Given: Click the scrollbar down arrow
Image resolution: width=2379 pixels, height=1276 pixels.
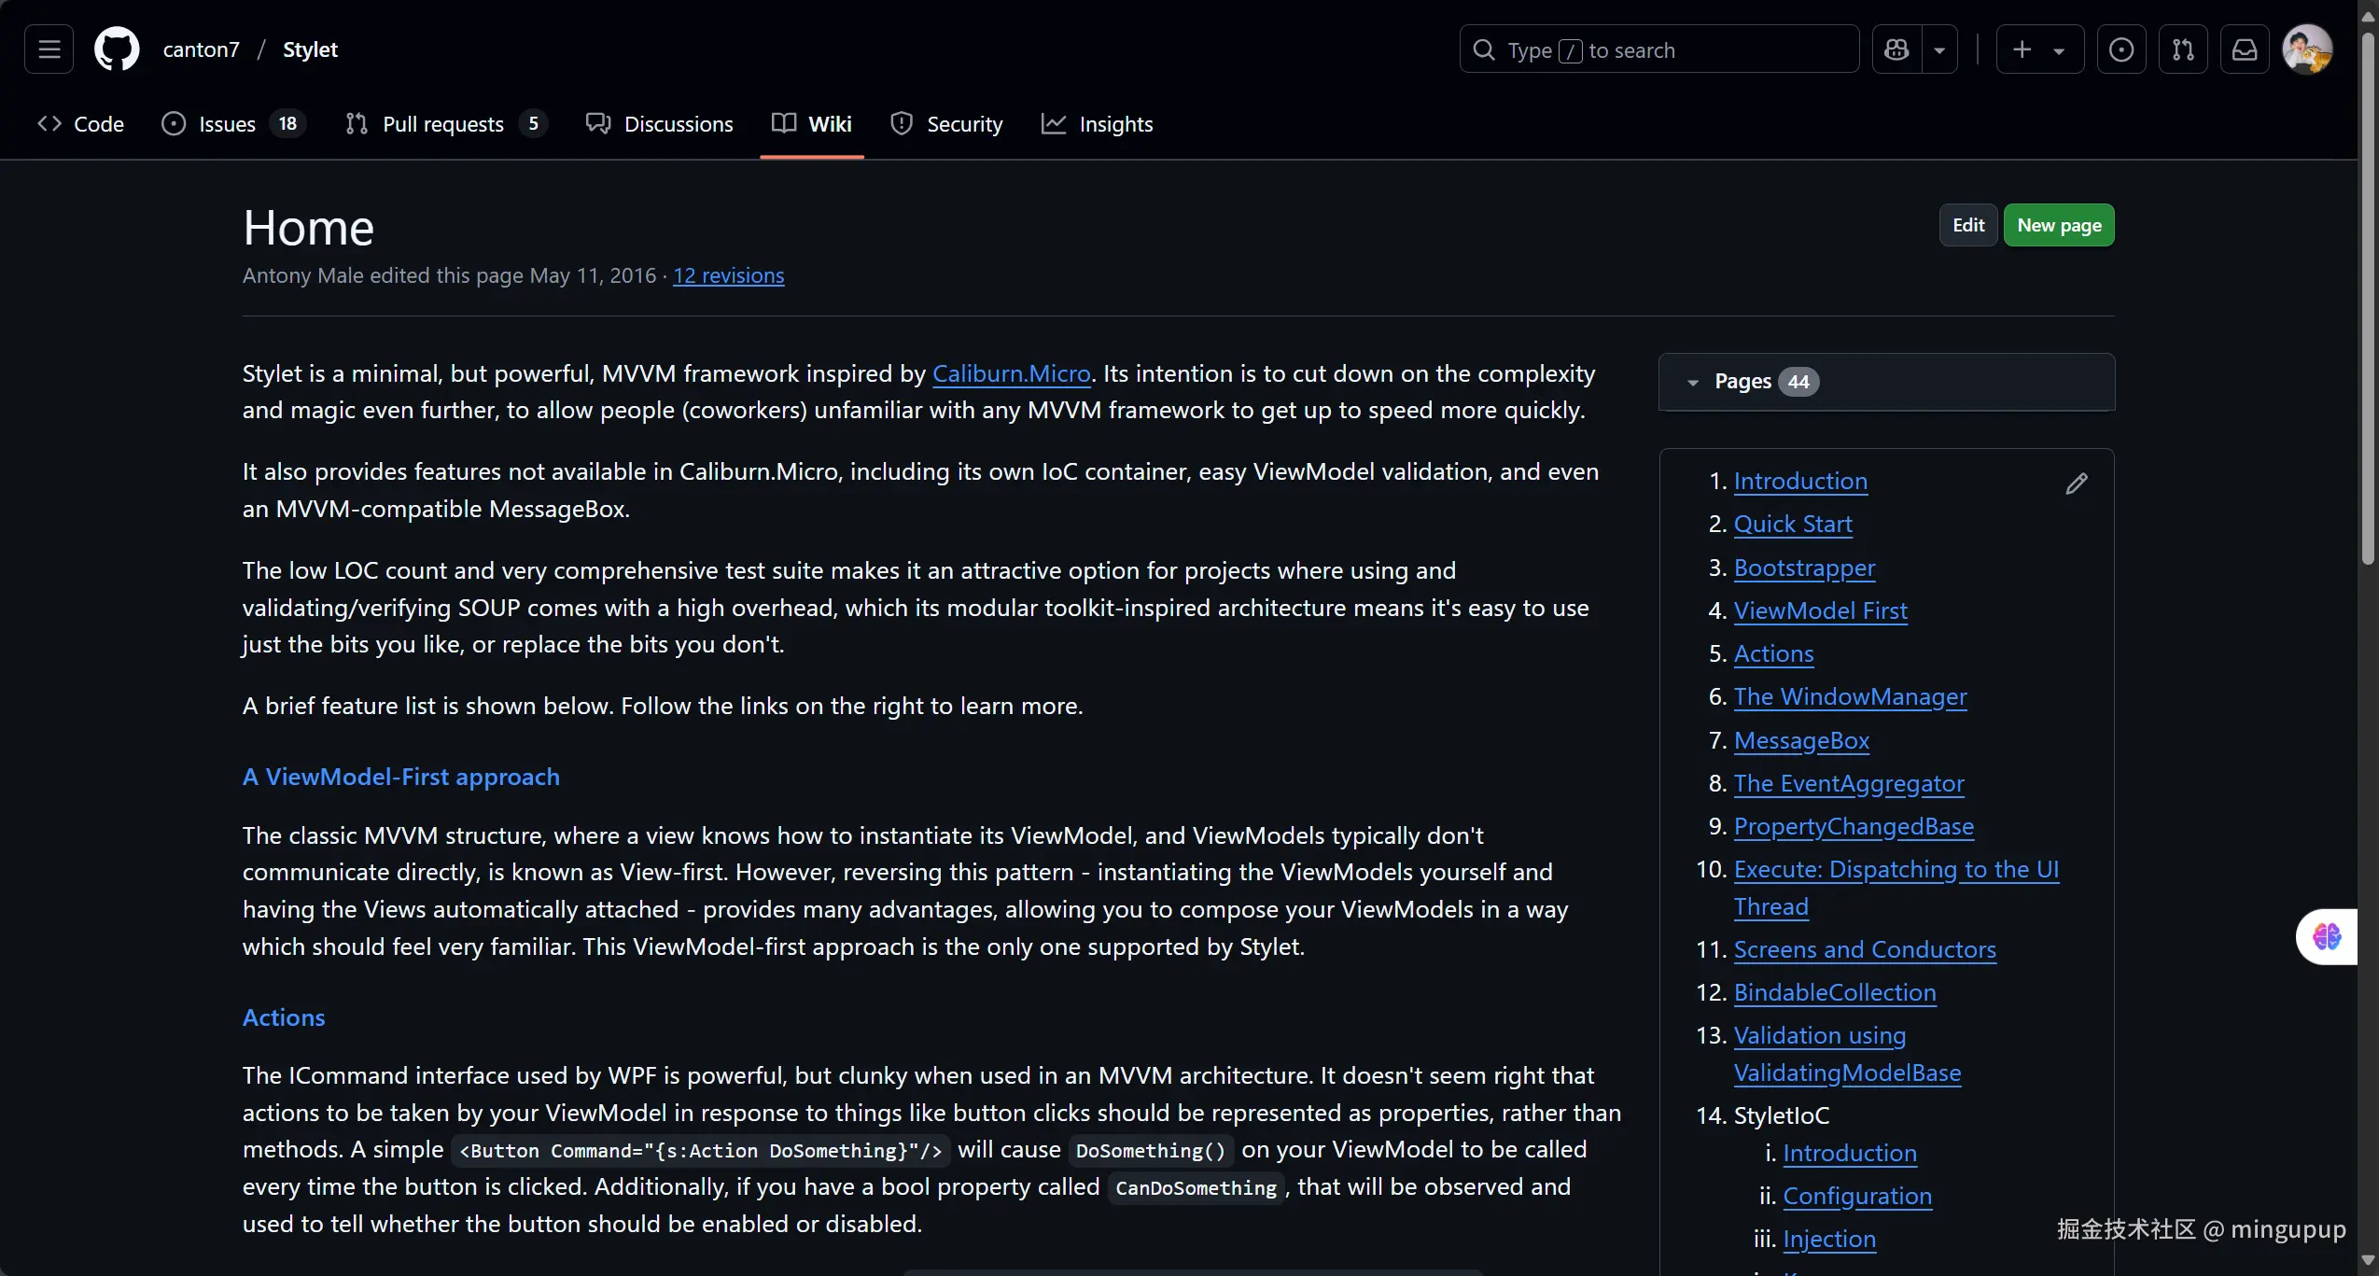Looking at the screenshot, I should 2368,1260.
